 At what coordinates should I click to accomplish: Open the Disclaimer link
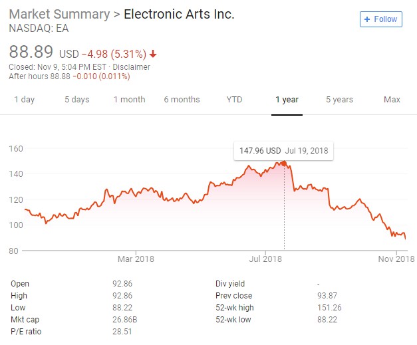click(x=132, y=67)
